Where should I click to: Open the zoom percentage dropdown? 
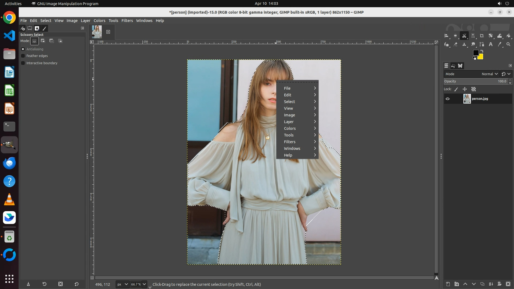(x=144, y=284)
